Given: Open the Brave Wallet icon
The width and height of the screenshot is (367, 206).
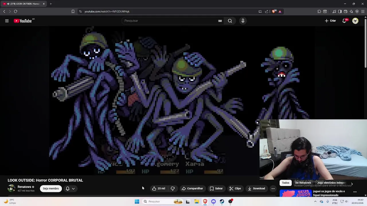Looking at the screenshot, I should coord(345,11).
